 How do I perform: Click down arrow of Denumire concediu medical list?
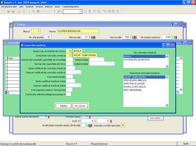pos(167,105)
